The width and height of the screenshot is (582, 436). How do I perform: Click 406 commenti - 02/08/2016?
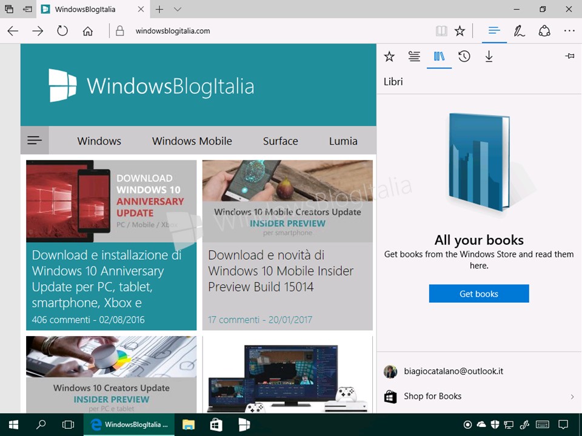pos(89,320)
